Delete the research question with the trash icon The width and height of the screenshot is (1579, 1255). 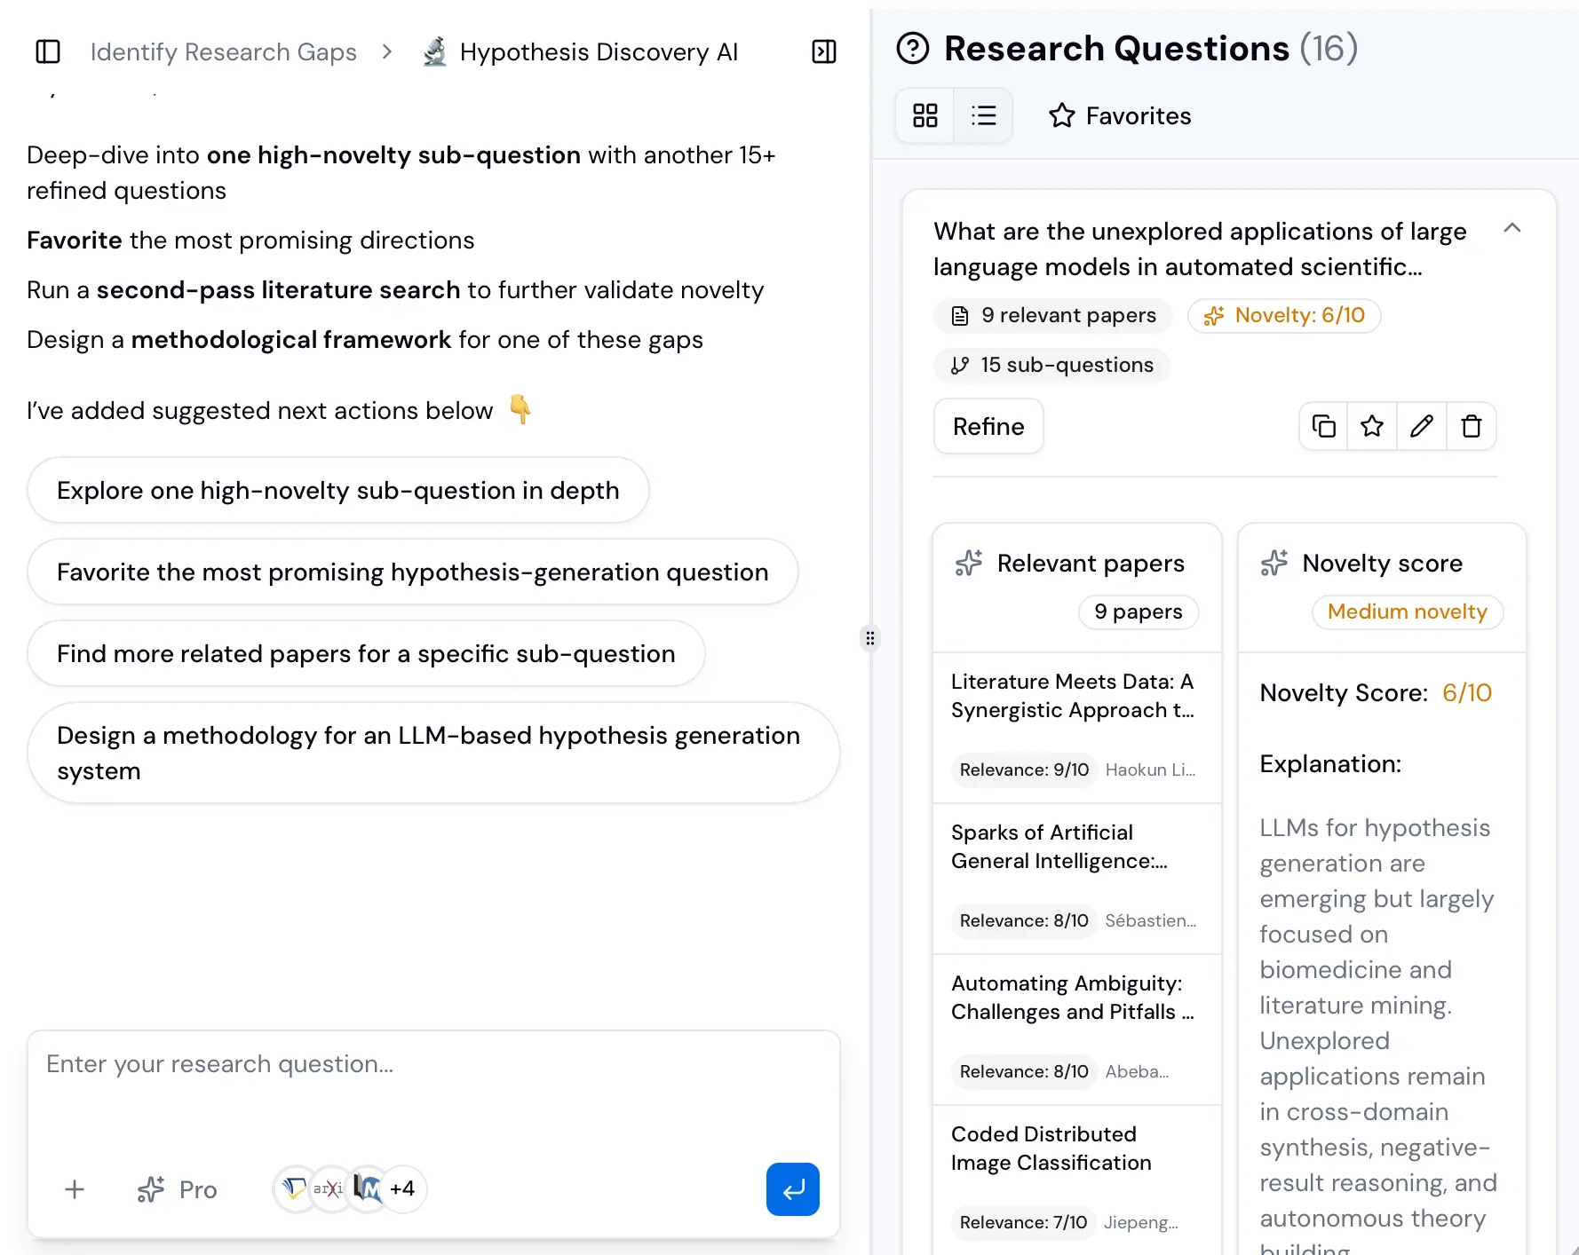pos(1472,426)
